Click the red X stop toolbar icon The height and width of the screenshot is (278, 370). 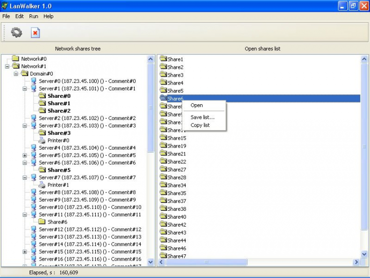coord(35,33)
